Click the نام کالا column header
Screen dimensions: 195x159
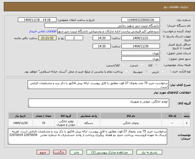point(131,116)
